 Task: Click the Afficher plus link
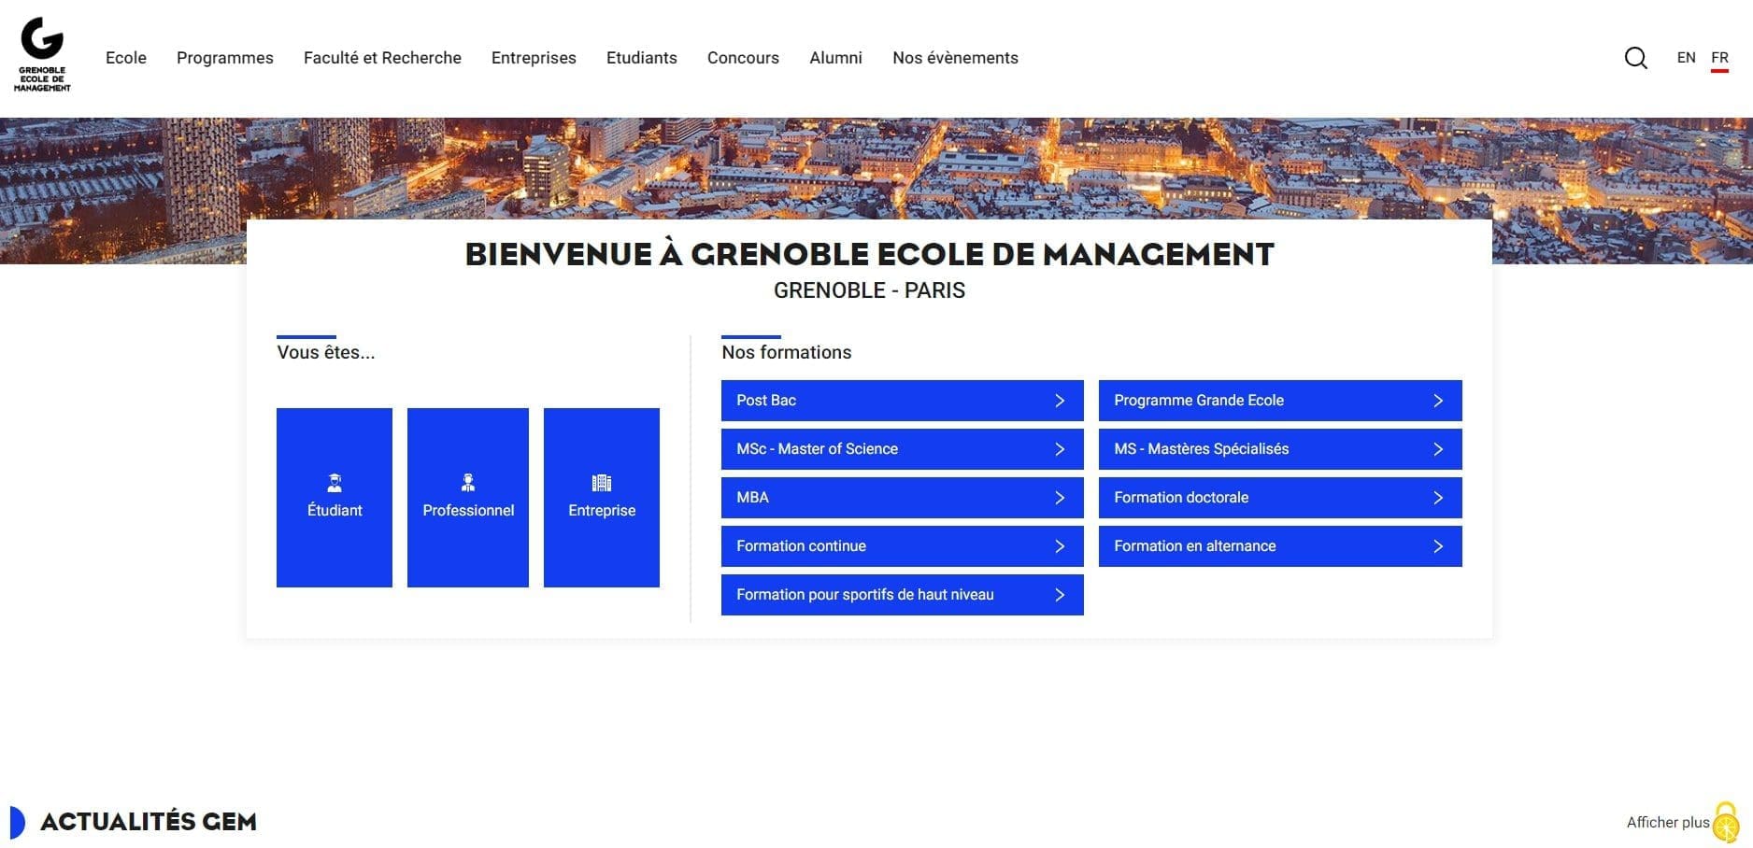coord(1668,823)
